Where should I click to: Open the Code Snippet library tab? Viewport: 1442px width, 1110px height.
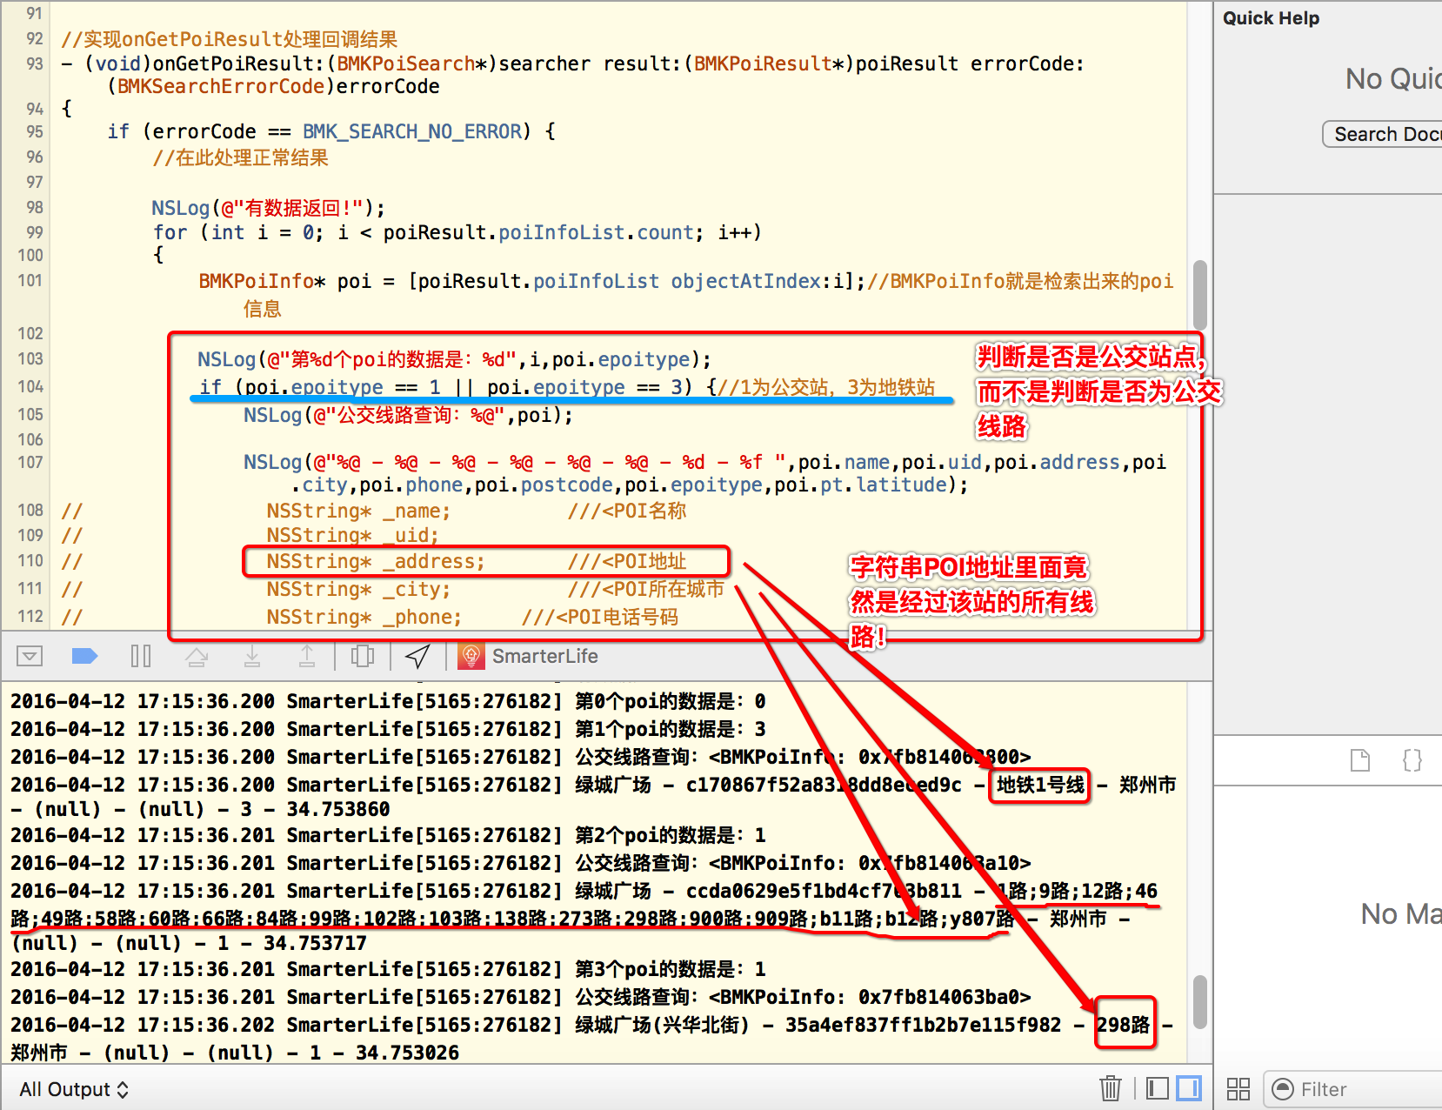[x=1412, y=760]
